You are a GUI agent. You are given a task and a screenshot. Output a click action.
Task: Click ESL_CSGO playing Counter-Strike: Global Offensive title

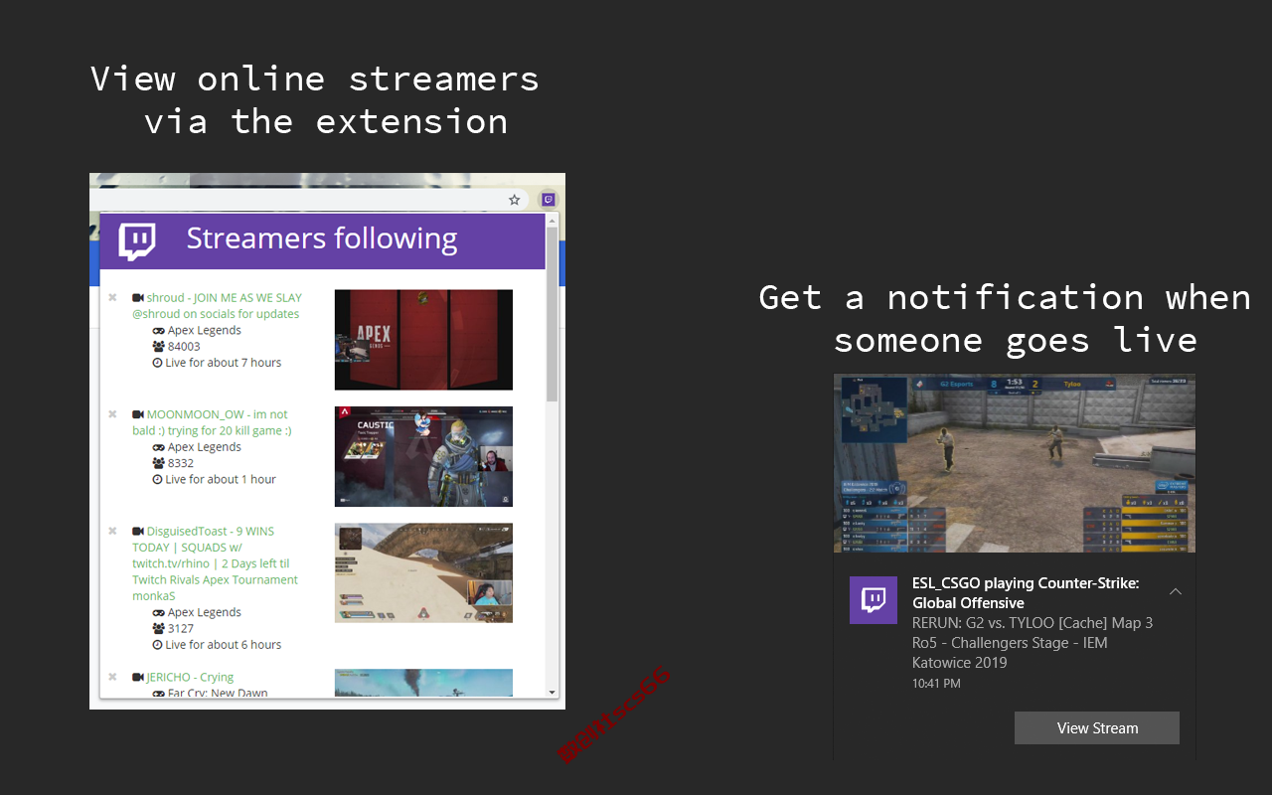pos(1026,592)
